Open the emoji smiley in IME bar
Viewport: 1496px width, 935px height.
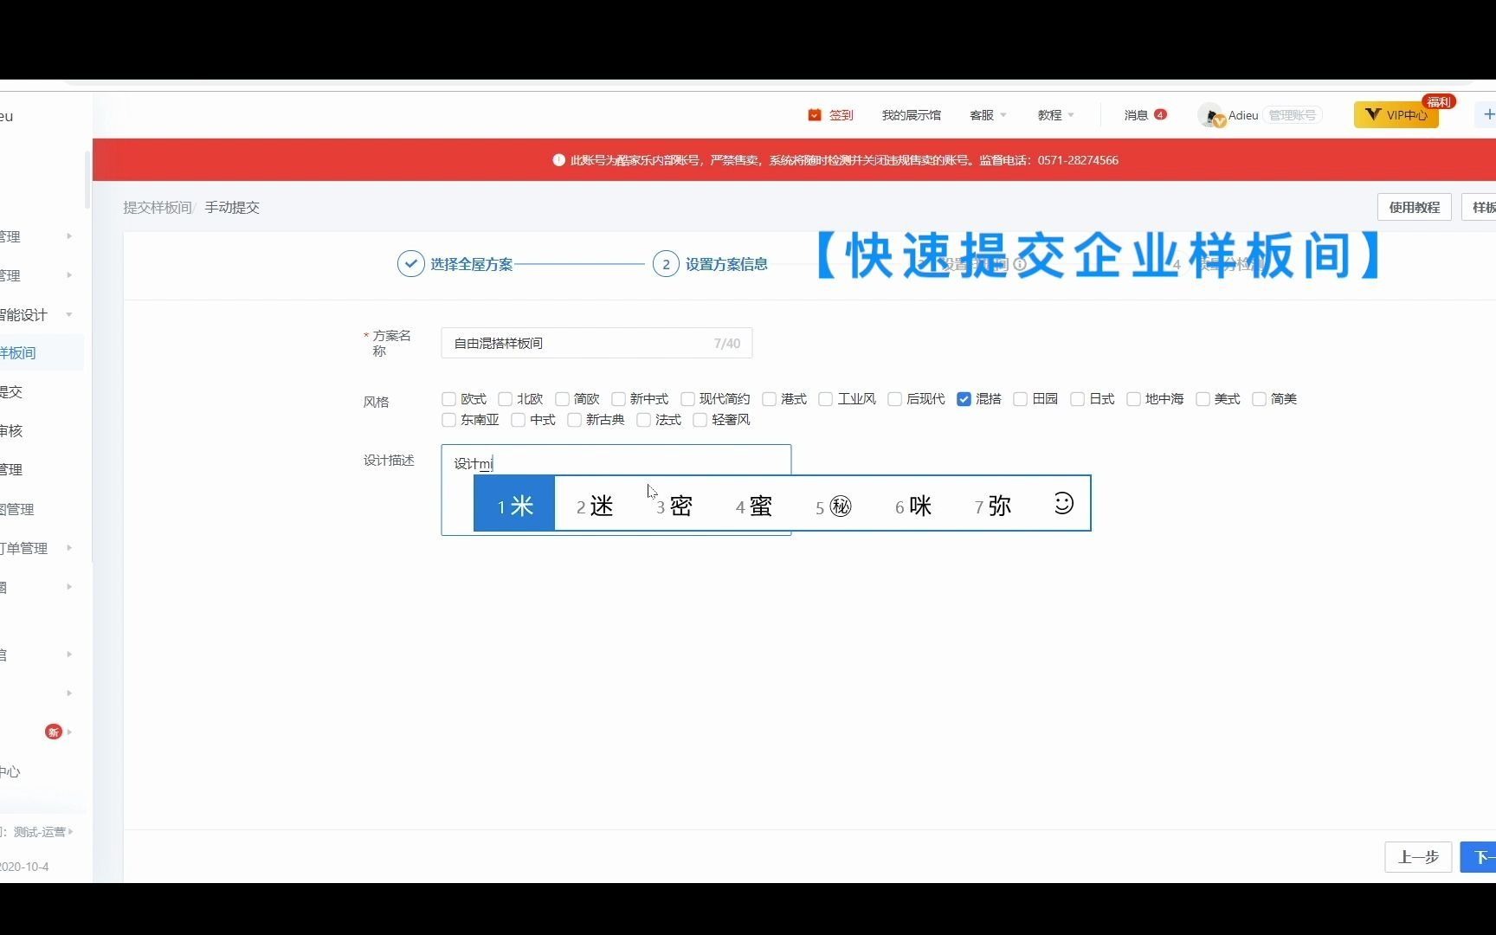[1063, 503]
